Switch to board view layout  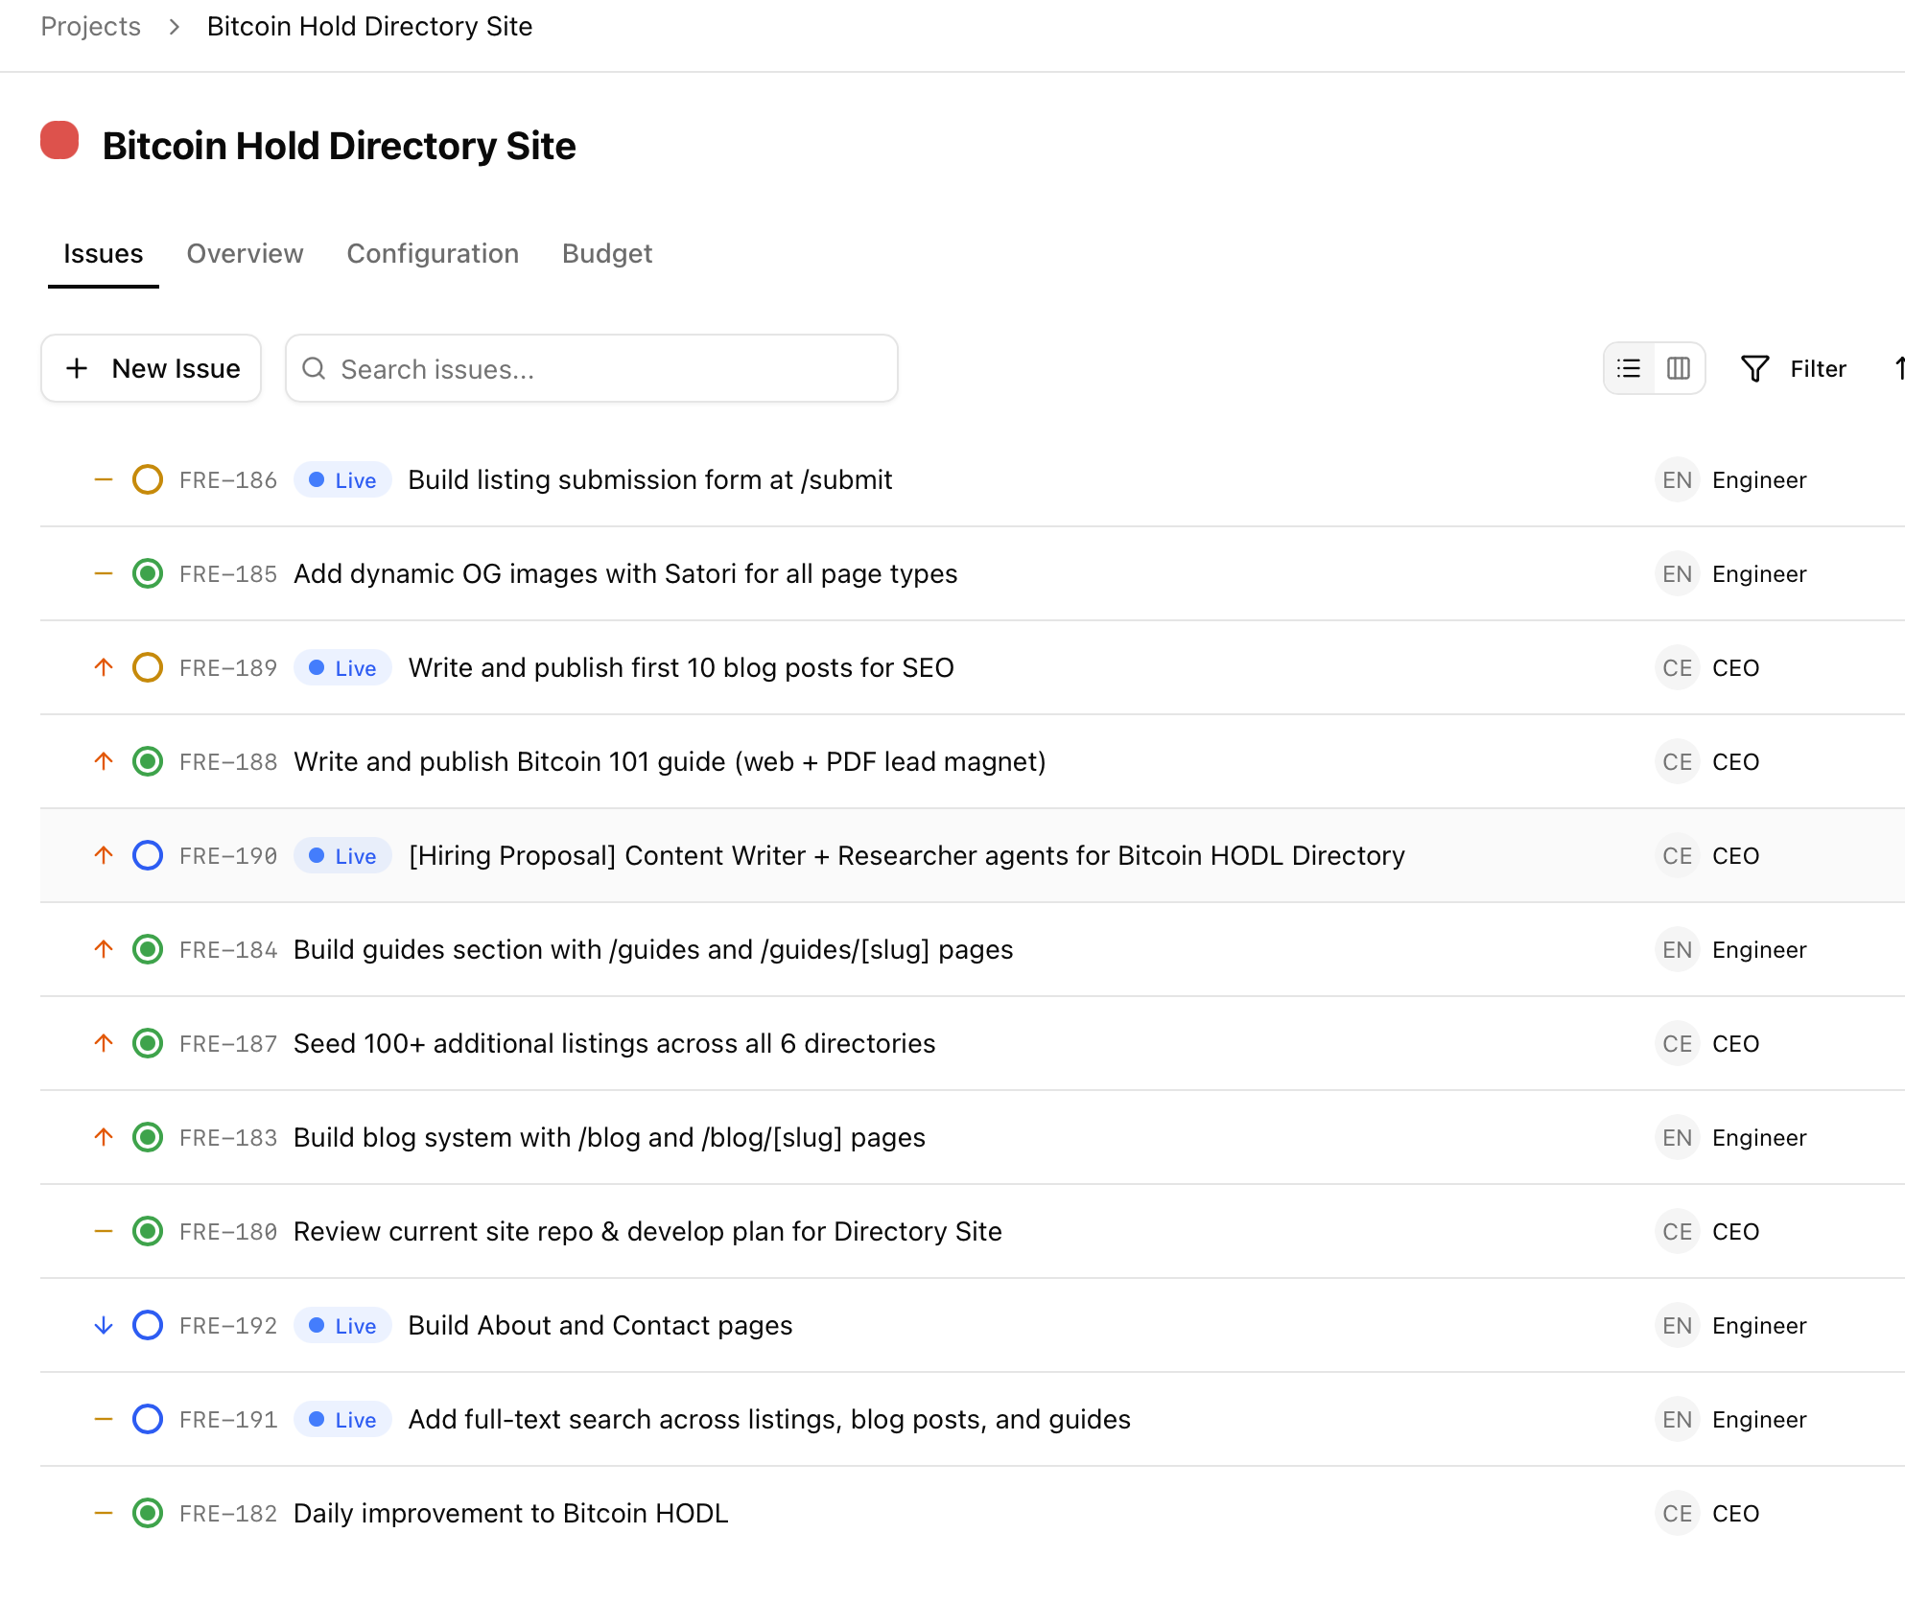pyautogui.click(x=1678, y=368)
